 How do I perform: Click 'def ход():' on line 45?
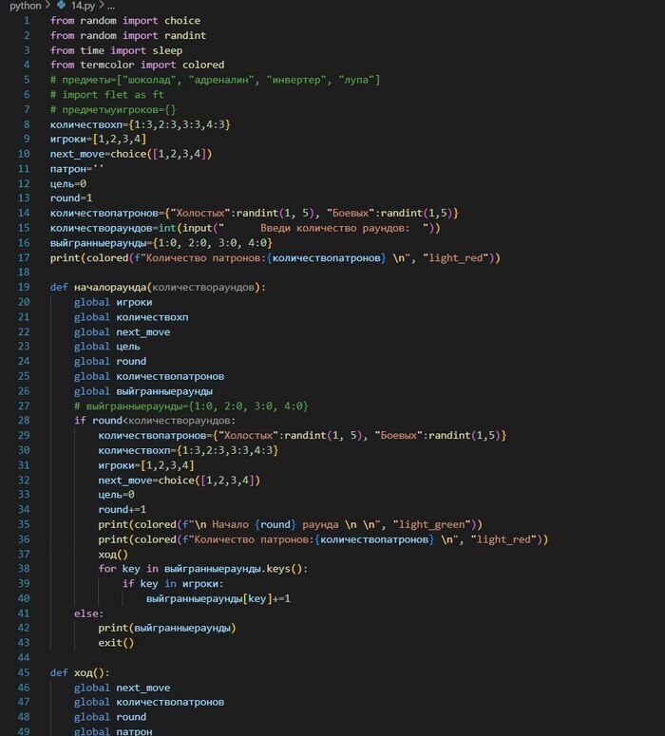[80, 672]
